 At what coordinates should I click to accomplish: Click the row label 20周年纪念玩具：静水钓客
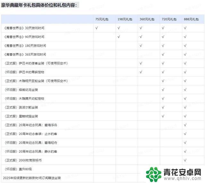(x=31, y=151)
